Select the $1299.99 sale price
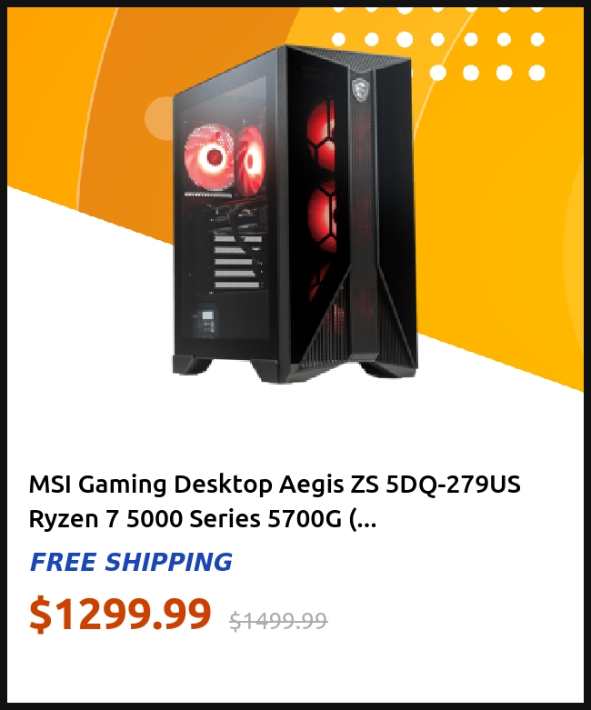This screenshot has width=591, height=710. click(120, 614)
